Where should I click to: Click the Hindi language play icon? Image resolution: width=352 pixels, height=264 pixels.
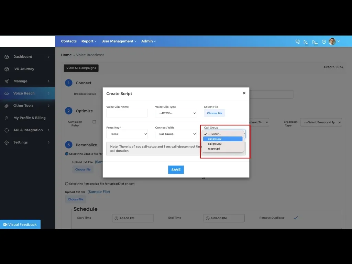[x=306, y=42]
